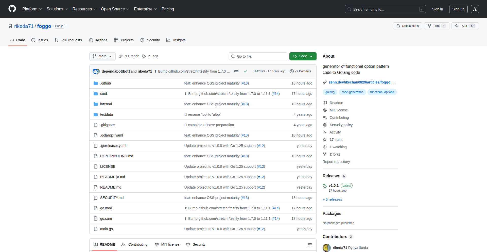Screen dimensions: 487x252
Task: Click the commit status checkmark icon
Action: coord(245,71)
